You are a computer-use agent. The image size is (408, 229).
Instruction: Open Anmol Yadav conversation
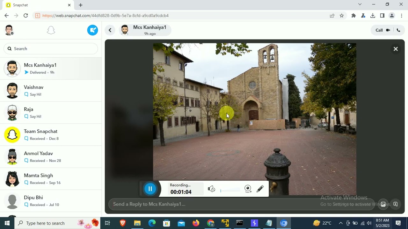[51, 157]
